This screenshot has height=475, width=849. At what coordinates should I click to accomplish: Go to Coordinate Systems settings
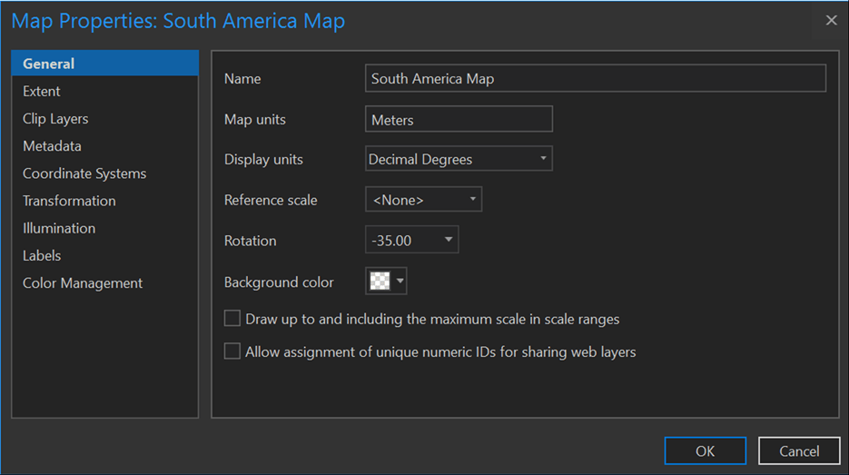coord(84,173)
